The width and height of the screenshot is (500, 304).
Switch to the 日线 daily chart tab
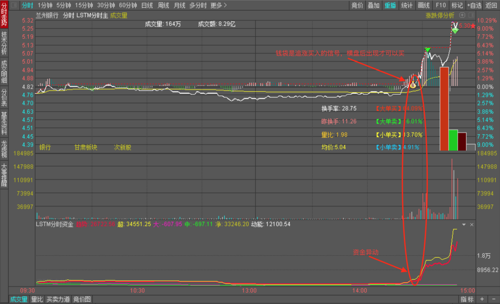[x=147, y=5]
